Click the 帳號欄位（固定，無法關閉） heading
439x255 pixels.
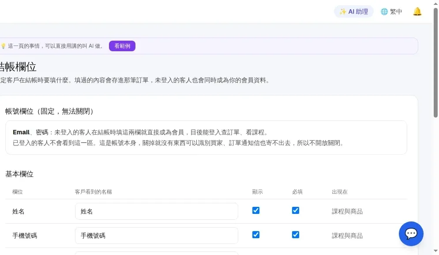49,111
